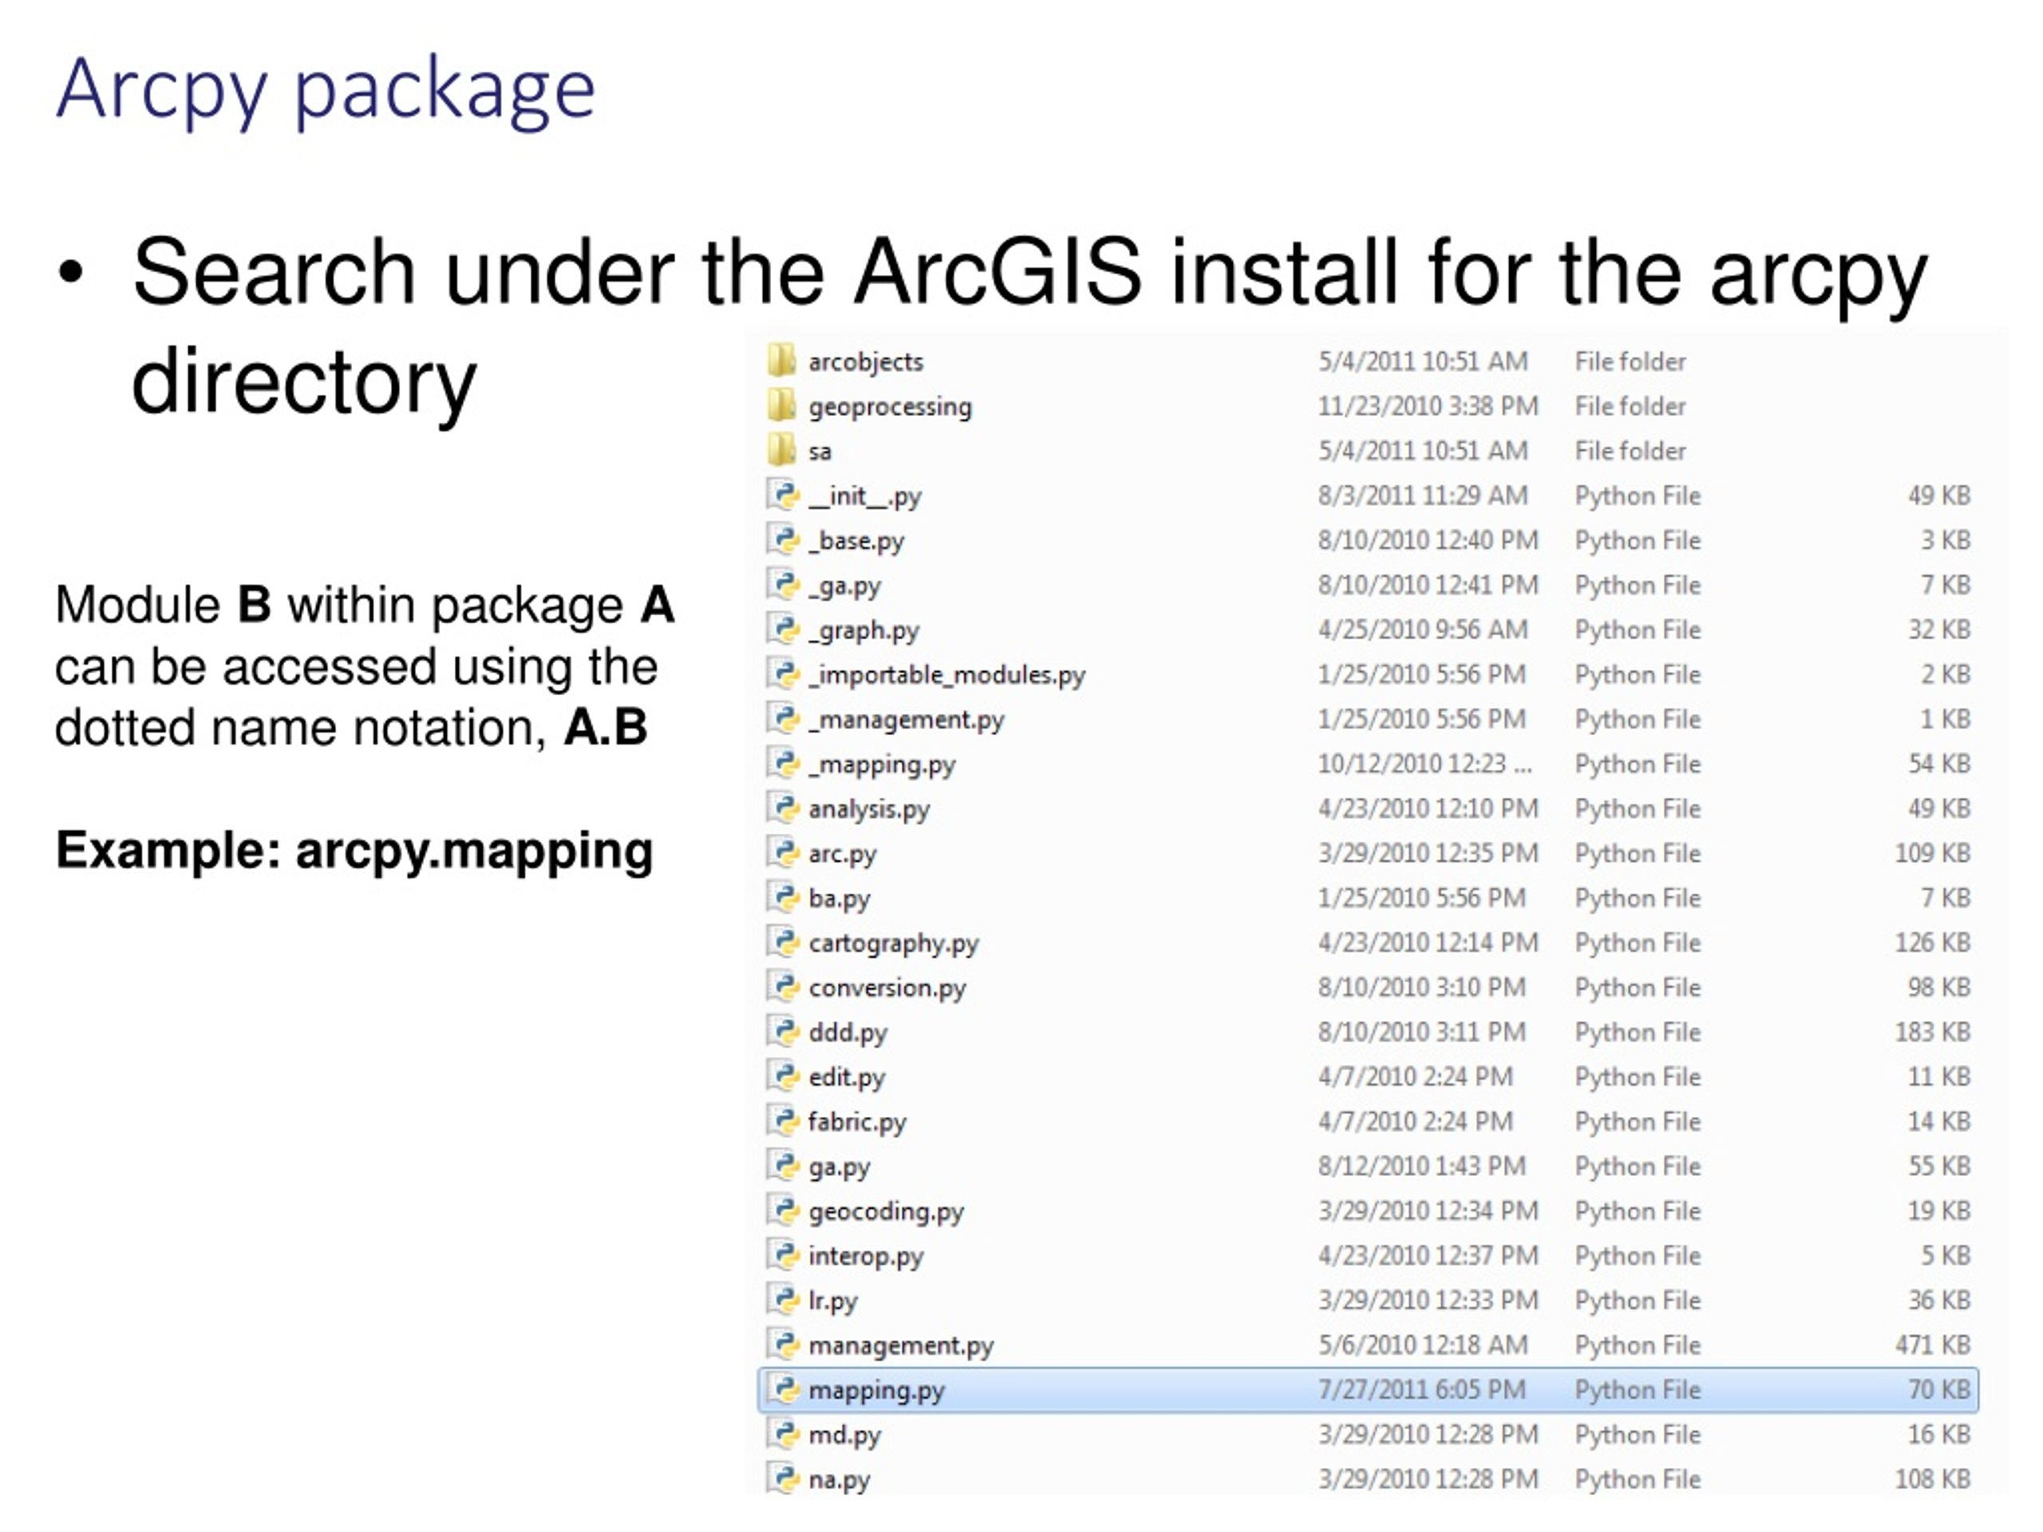Image resolution: width=2043 pixels, height=1532 pixels.
Task: Select the management.py file name
Action: (x=900, y=1345)
